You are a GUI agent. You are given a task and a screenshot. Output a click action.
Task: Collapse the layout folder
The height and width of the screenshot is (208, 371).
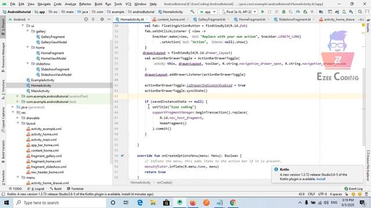click(17, 123)
